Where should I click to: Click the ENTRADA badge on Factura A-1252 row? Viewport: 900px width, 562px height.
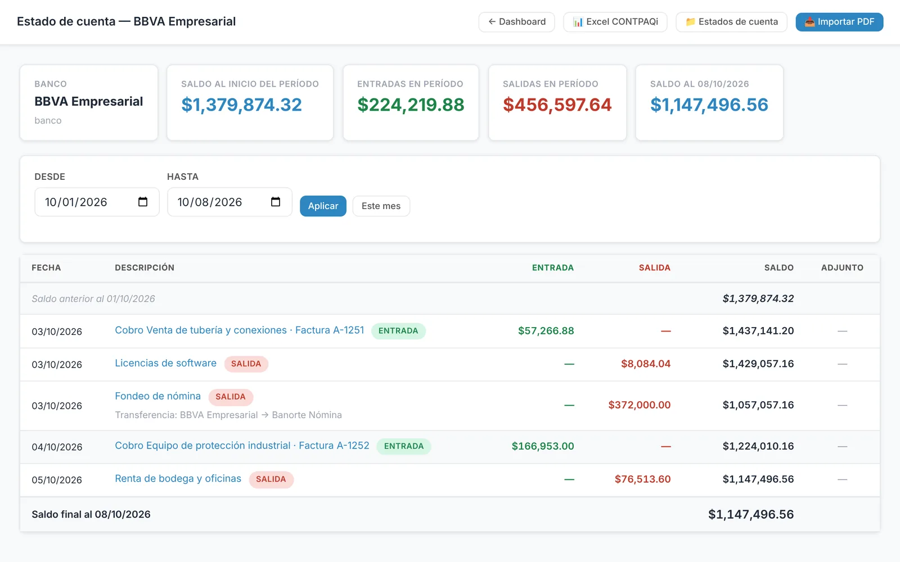[x=404, y=446]
